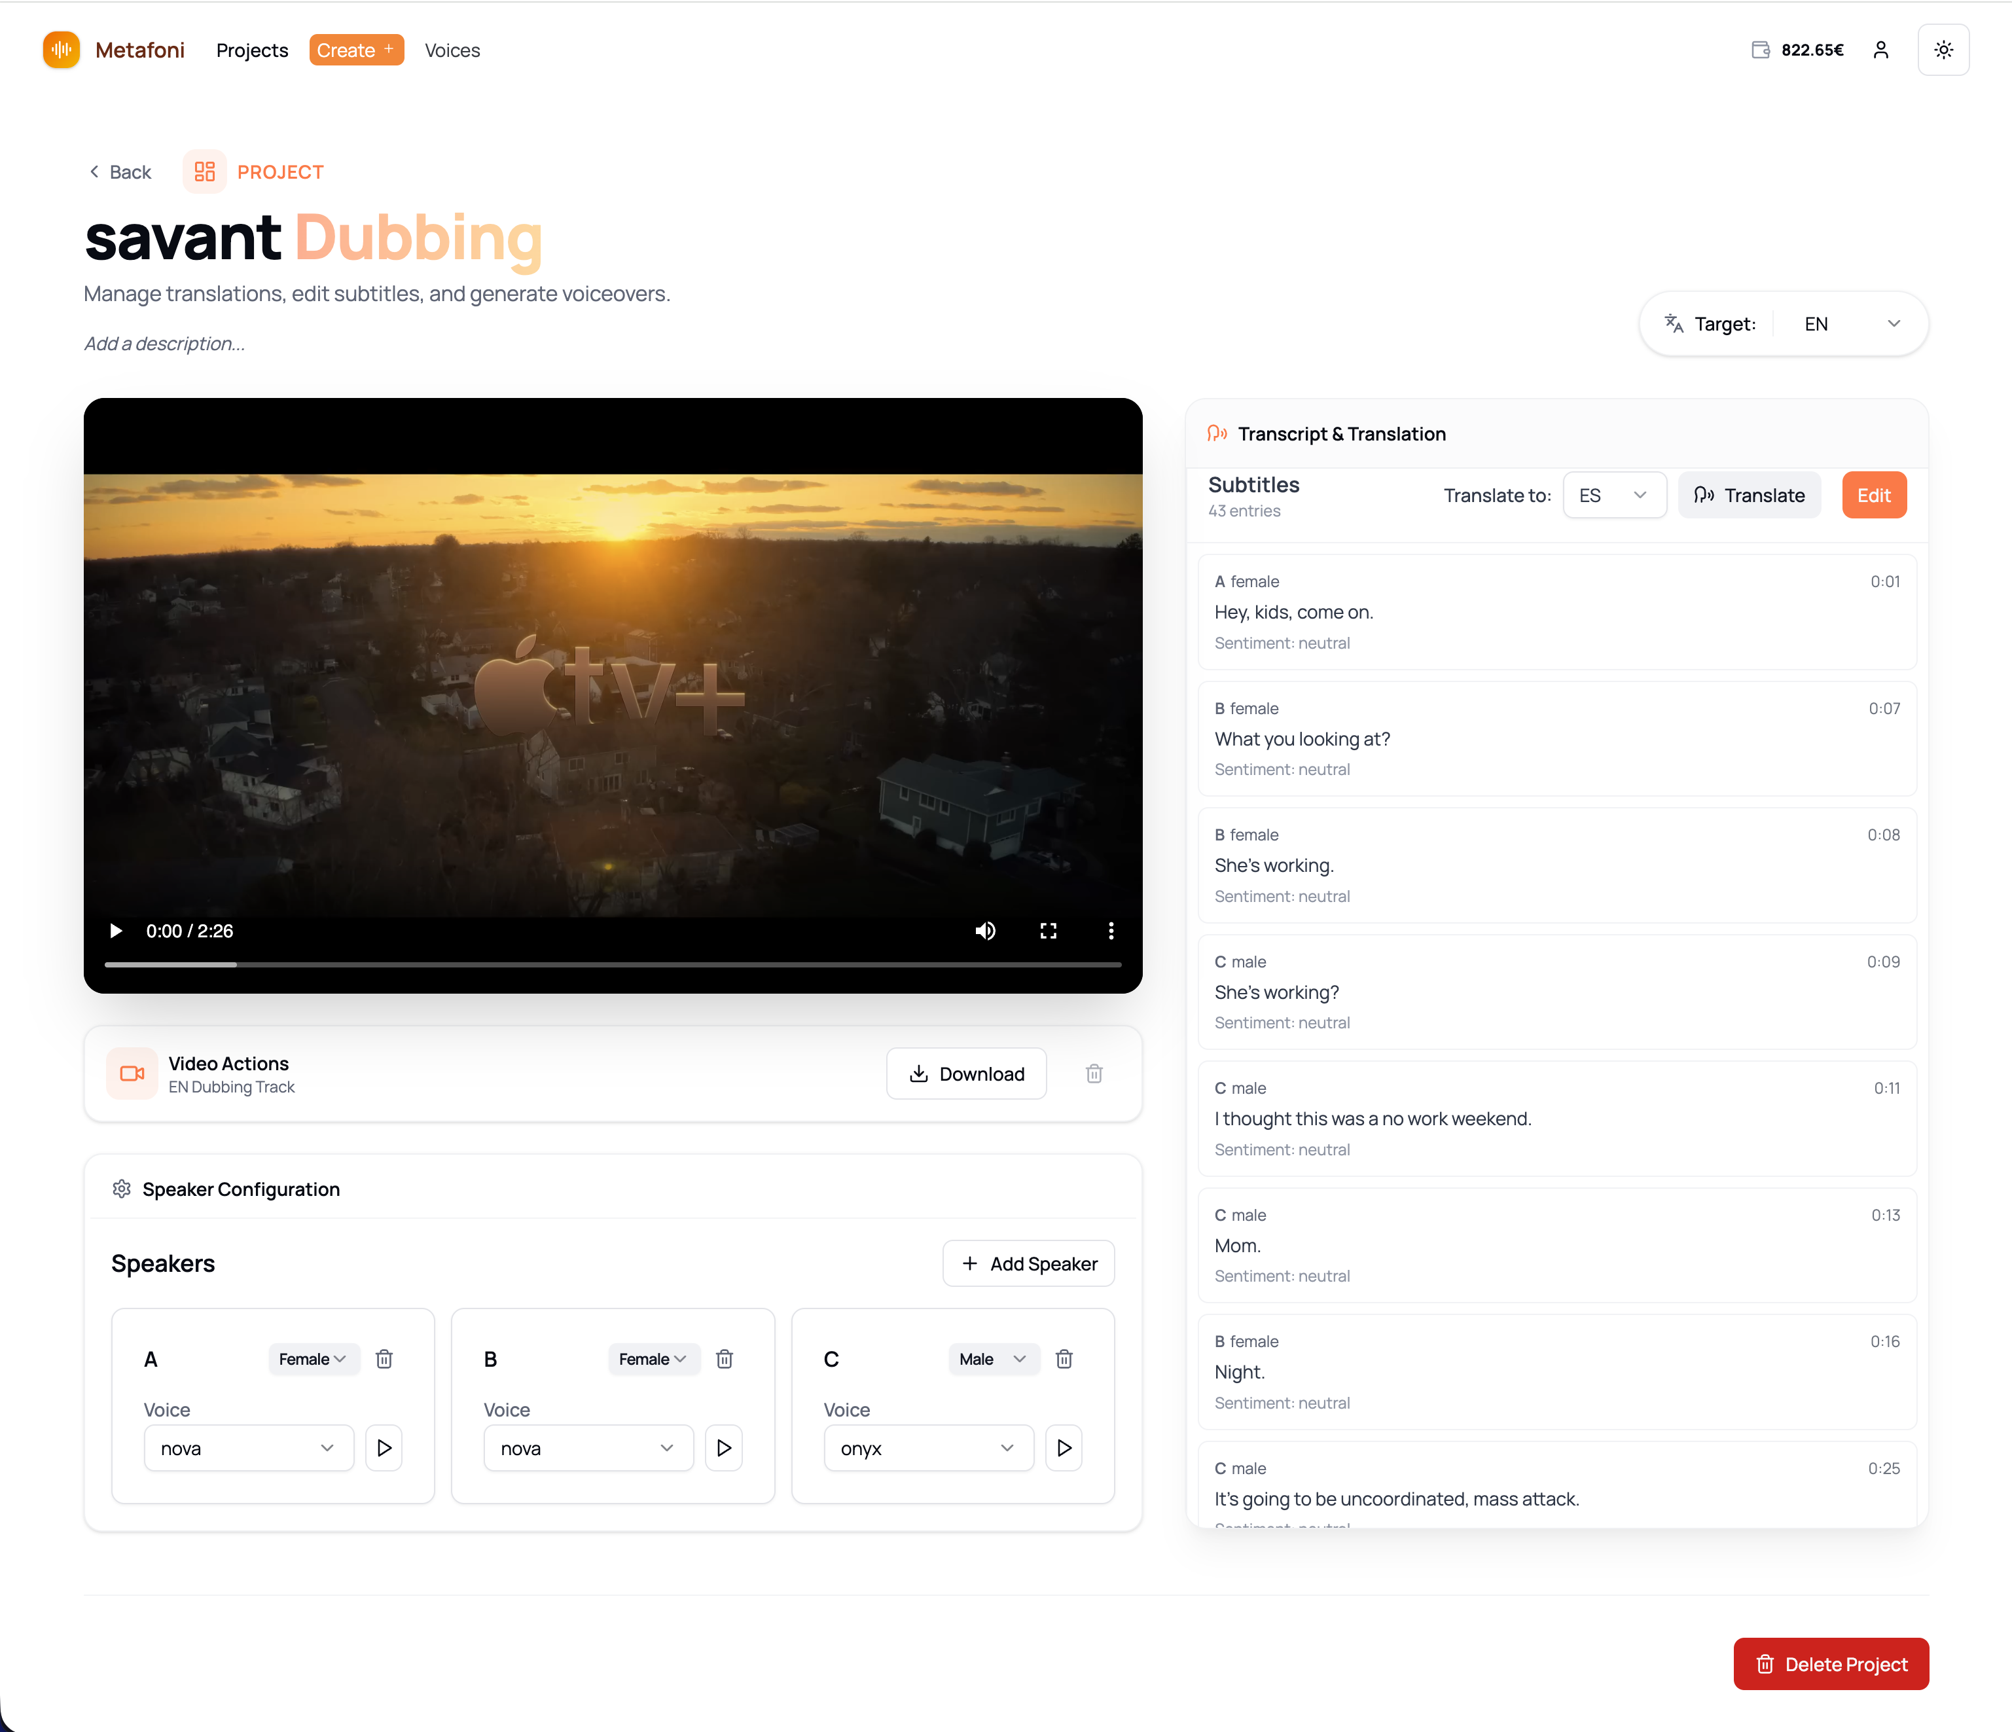
Task: Mute the video player volume
Action: coord(984,931)
